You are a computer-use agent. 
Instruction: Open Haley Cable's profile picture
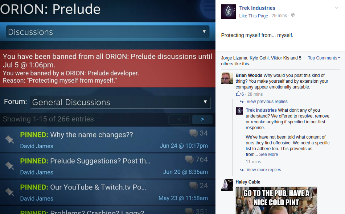click(227, 185)
